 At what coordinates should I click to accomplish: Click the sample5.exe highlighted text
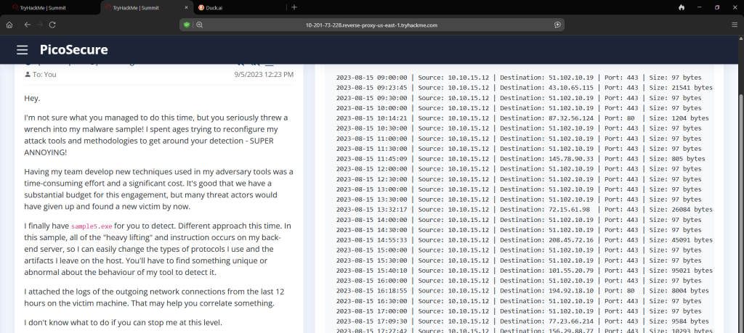pos(91,226)
